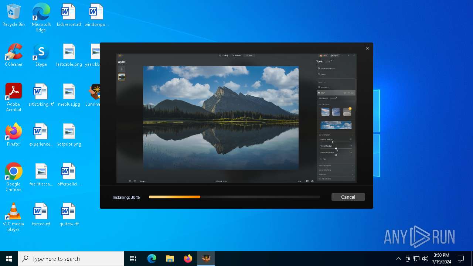The image size is (473, 266).
Task: Launch Firefox from the taskbar
Action: [x=188, y=259]
